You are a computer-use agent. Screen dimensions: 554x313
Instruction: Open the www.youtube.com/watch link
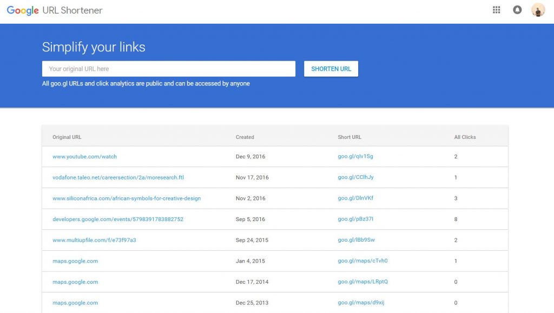pos(84,156)
